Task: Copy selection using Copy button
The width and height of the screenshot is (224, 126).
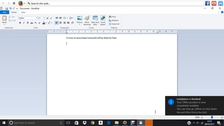Action: click(12, 20)
